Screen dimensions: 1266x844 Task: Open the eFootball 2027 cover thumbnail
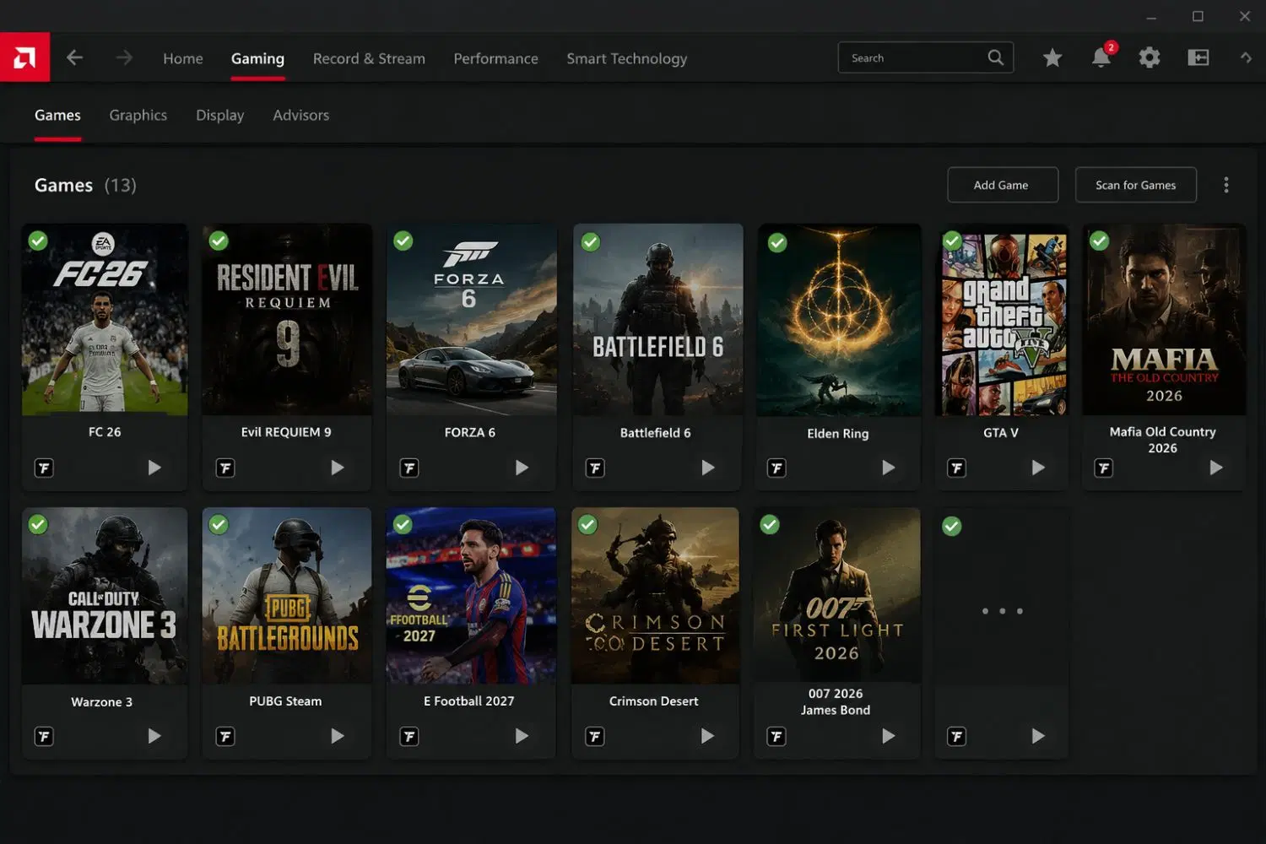click(x=471, y=595)
